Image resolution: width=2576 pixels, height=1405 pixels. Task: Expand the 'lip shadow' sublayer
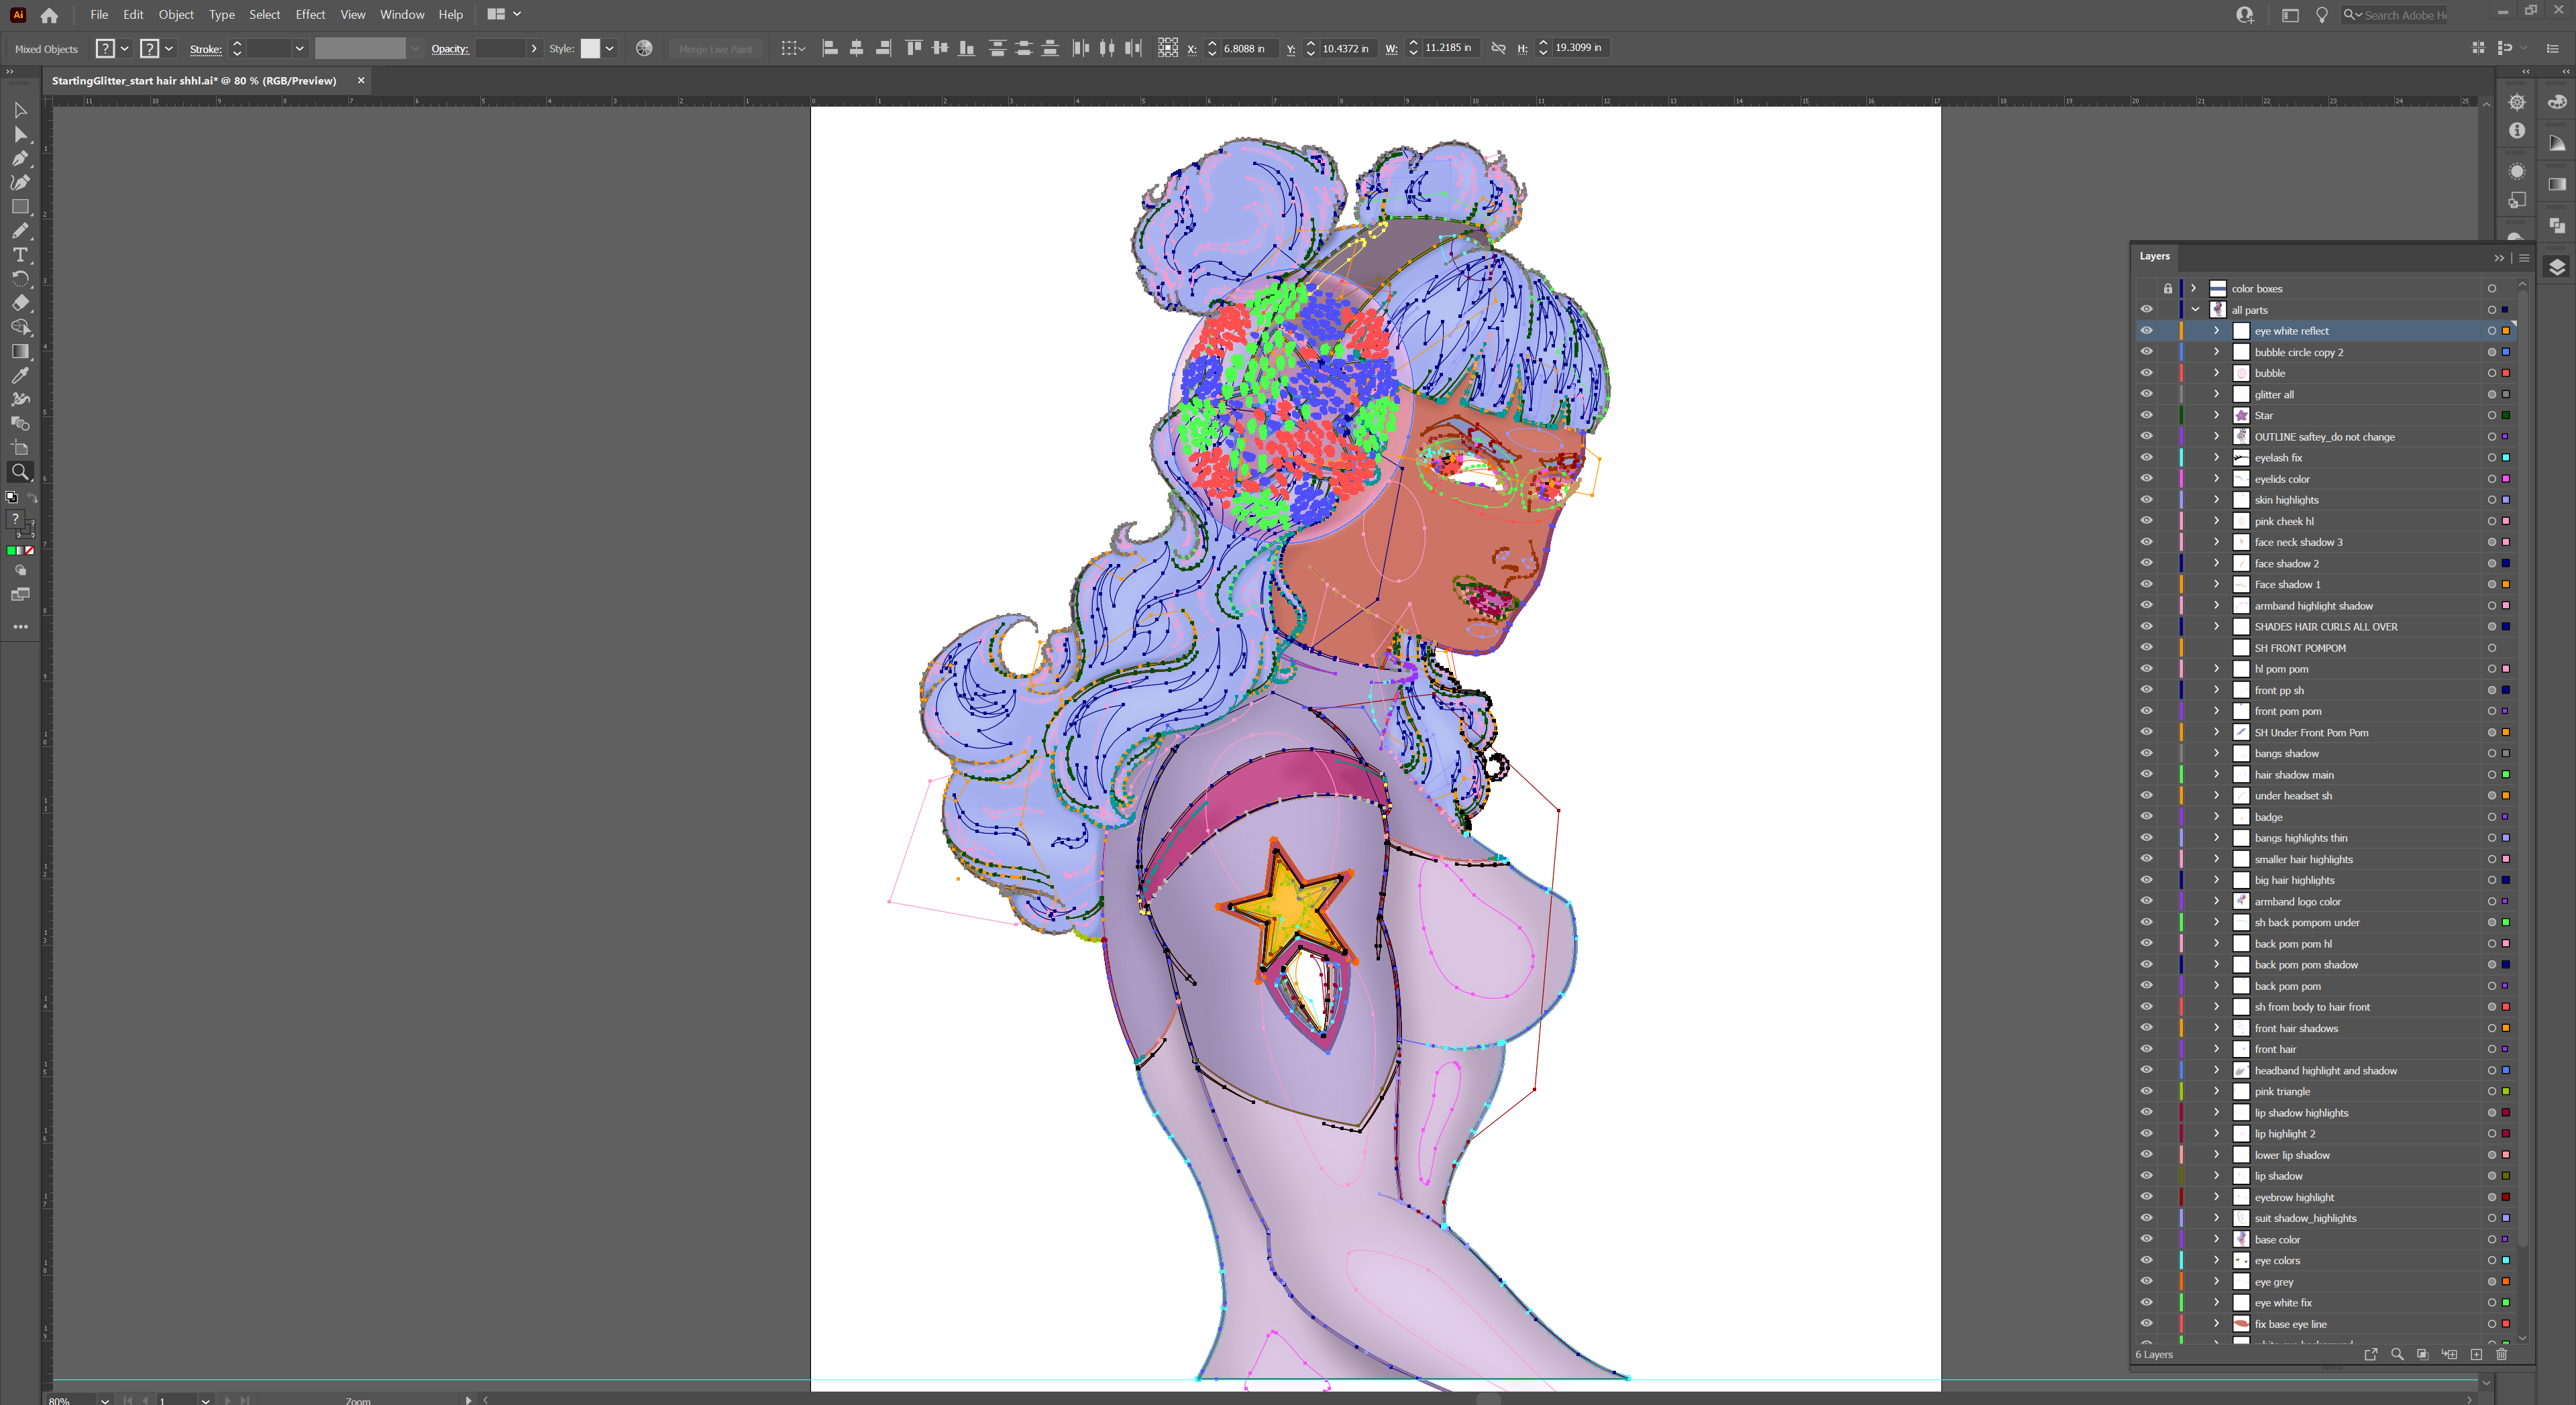pos(2217,1175)
